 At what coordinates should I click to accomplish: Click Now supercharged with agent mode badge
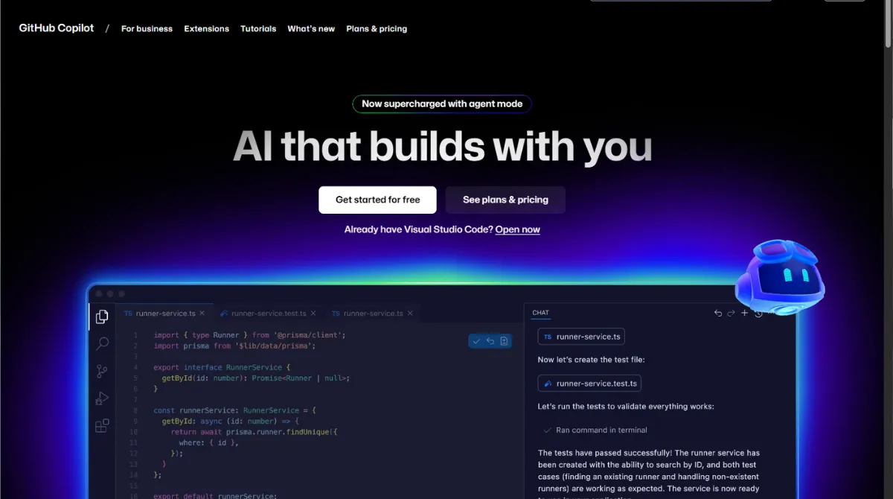point(442,104)
